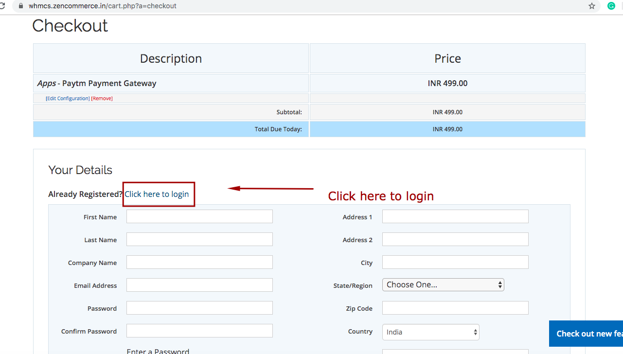Screen dimensions: 623x354
Task: Click the Already Registered? text
Action: (86, 194)
